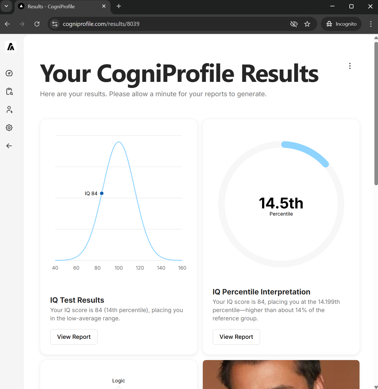Viewport: 378px width, 389px height.
Task: Click the page's vertical scrollbar thumb
Action: (x=376, y=113)
